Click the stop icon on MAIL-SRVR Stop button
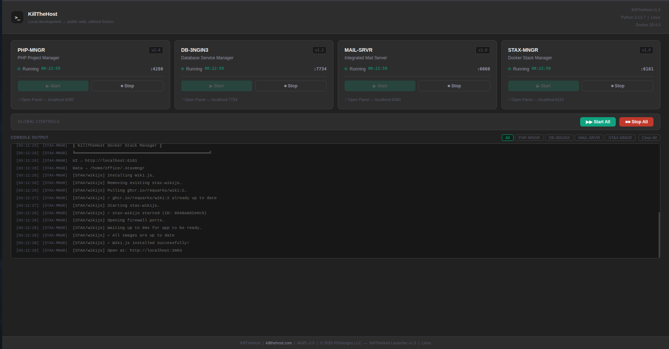The width and height of the screenshot is (669, 349). [448, 86]
